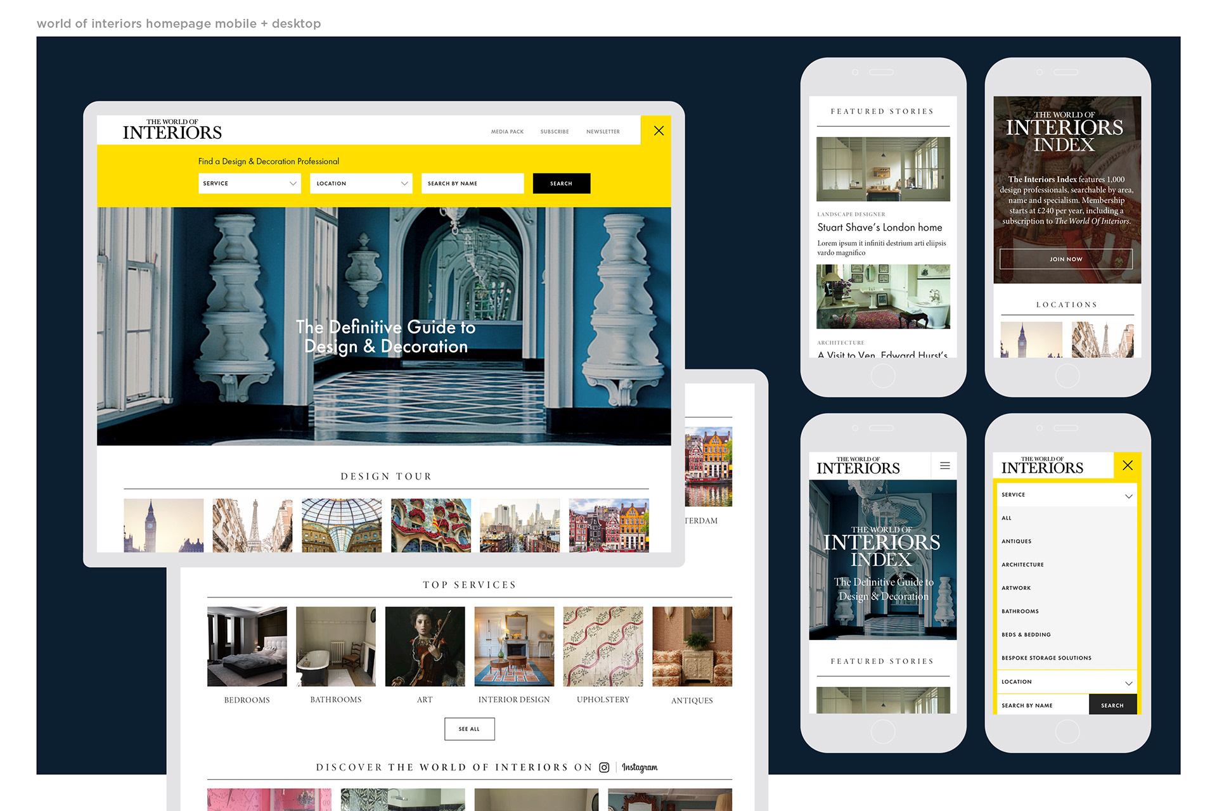Screen dimensions: 1217x811
Task: Click the mobile homepage Interiors logo
Action: [x=858, y=466]
